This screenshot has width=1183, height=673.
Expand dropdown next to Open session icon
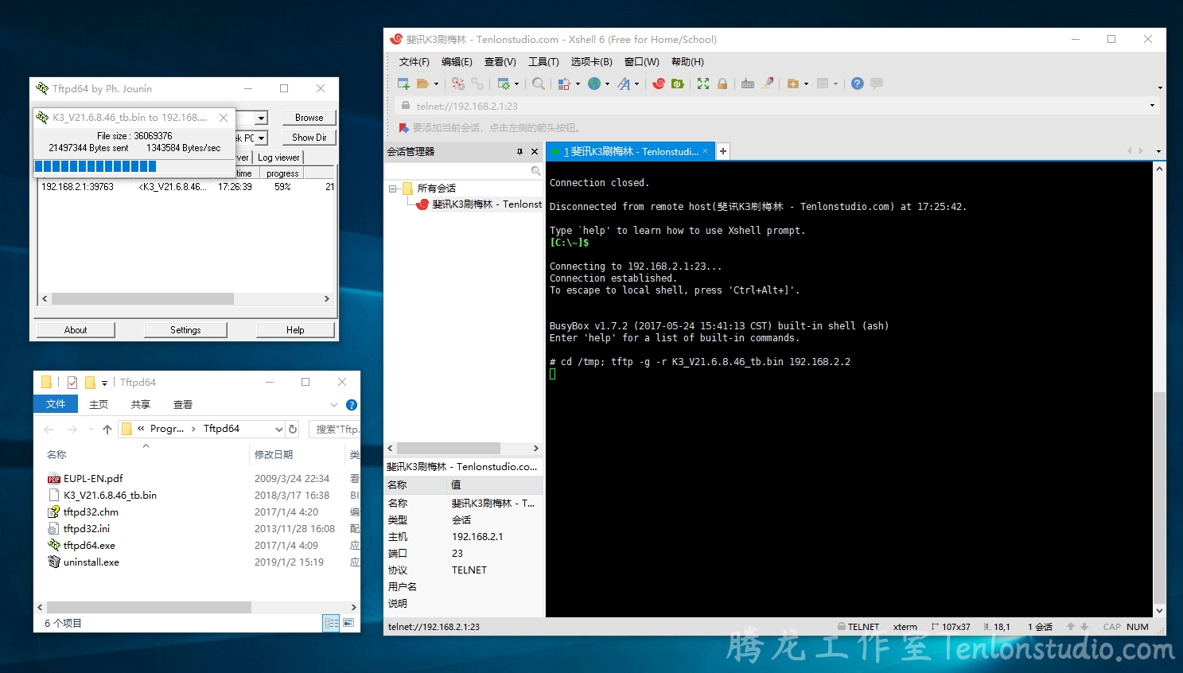(x=436, y=84)
